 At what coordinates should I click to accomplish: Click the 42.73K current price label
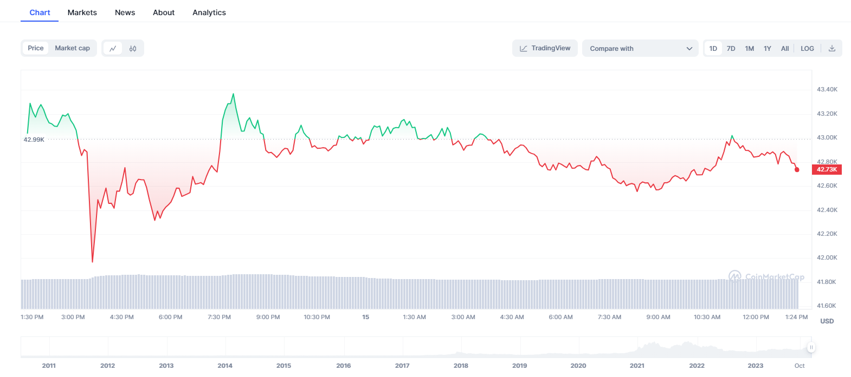click(x=827, y=169)
